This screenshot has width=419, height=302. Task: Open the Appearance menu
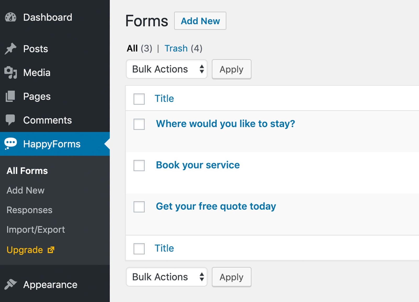click(x=55, y=285)
